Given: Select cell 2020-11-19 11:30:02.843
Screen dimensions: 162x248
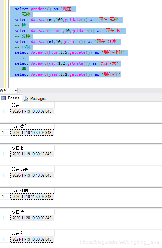Looking at the screenshot, I should 32,197.
